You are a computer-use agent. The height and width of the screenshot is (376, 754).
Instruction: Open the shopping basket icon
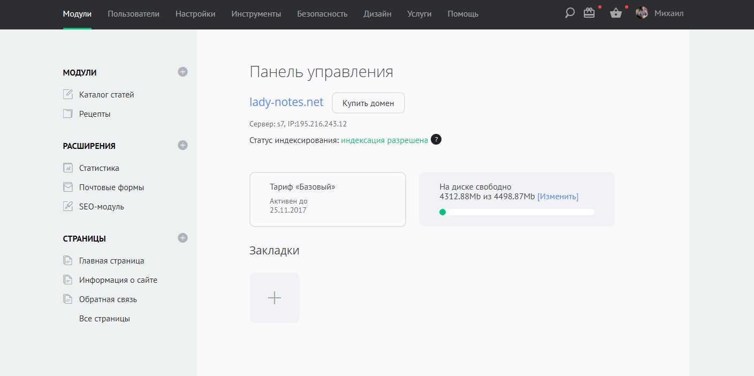point(615,13)
